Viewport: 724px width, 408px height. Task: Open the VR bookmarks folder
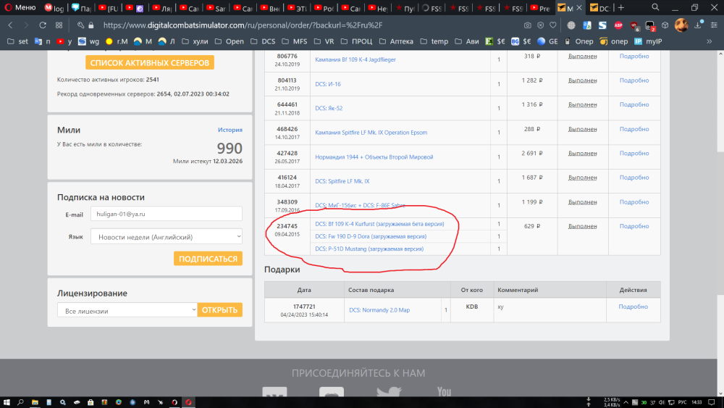click(324, 41)
